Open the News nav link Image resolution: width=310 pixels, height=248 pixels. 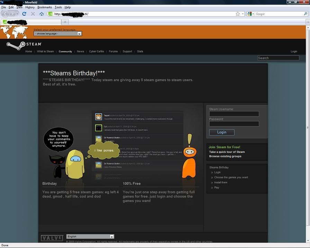click(81, 52)
